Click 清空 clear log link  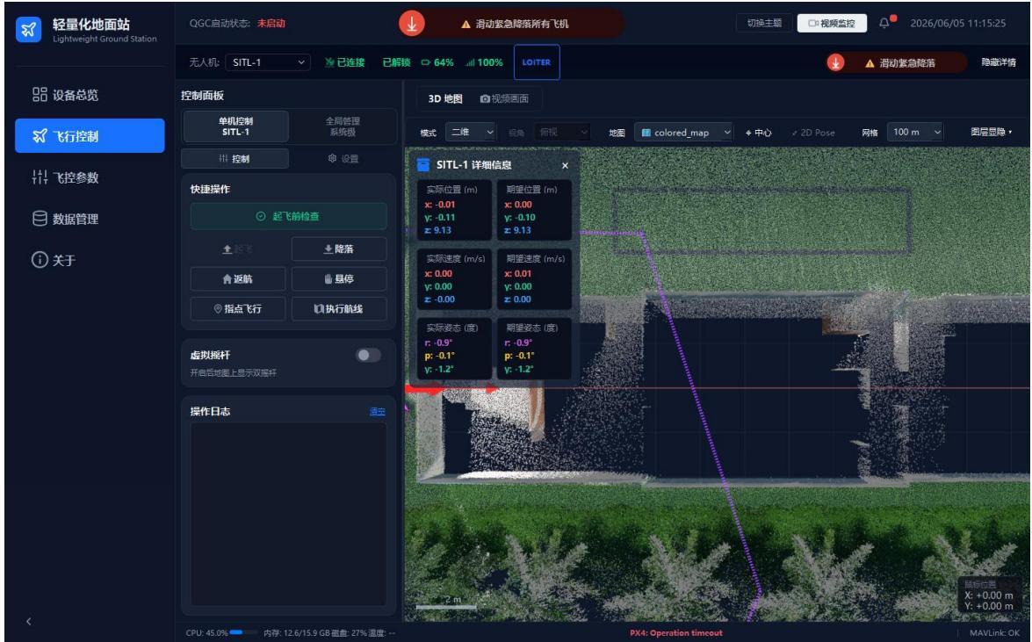(377, 412)
